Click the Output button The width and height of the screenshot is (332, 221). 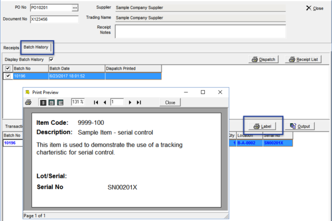(x=300, y=127)
